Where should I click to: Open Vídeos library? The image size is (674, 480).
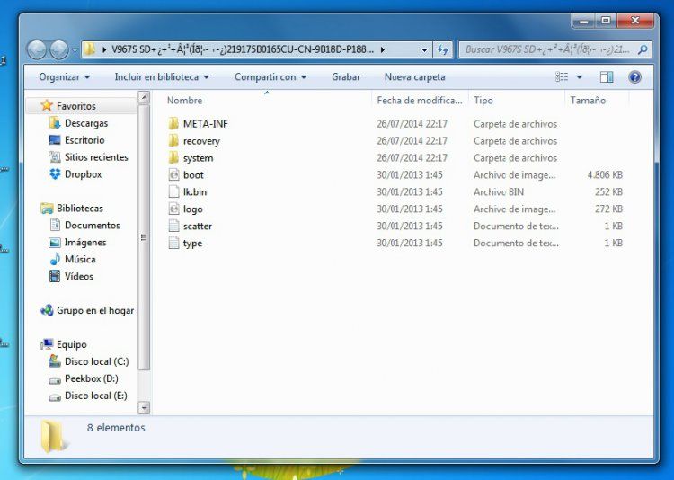(x=79, y=277)
